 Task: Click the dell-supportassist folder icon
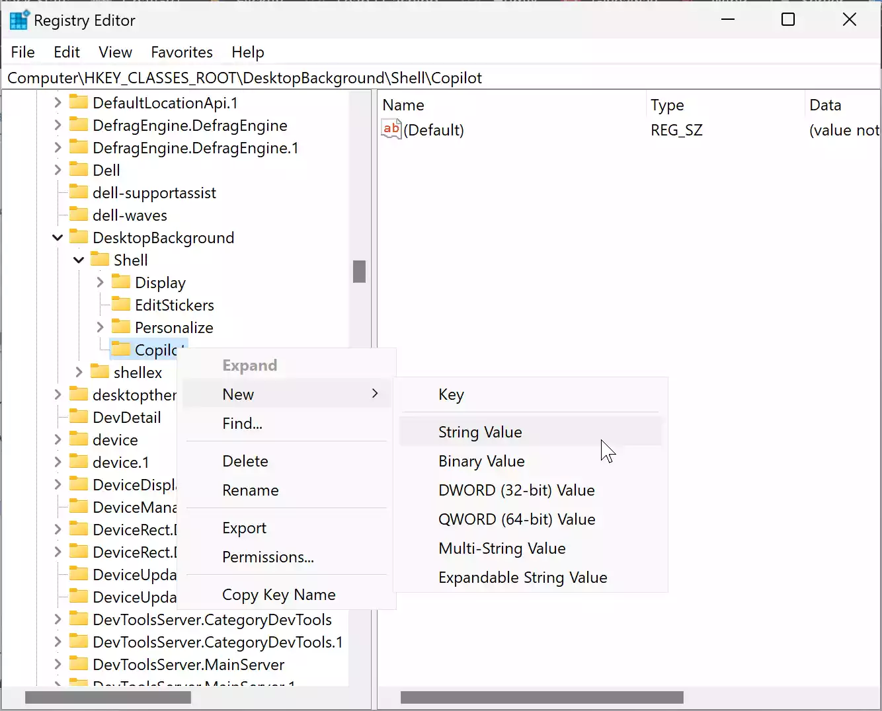pos(79,192)
